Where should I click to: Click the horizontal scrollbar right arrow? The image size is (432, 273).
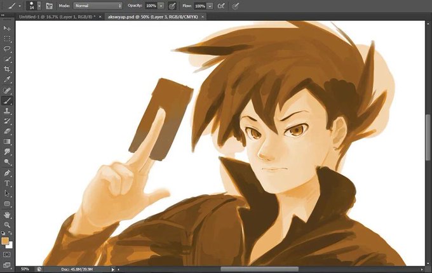tap(422, 269)
